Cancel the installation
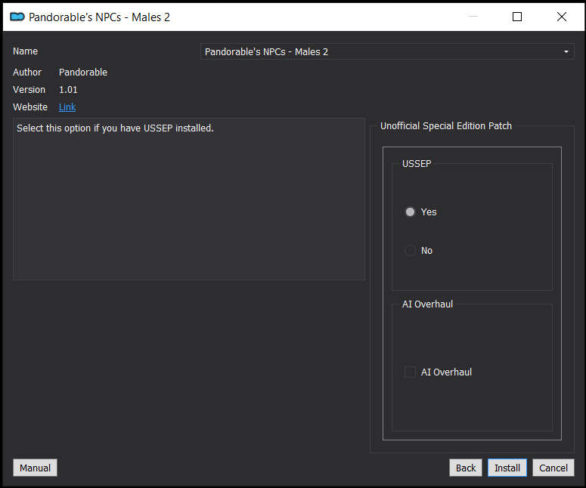This screenshot has width=586, height=488. (x=553, y=468)
